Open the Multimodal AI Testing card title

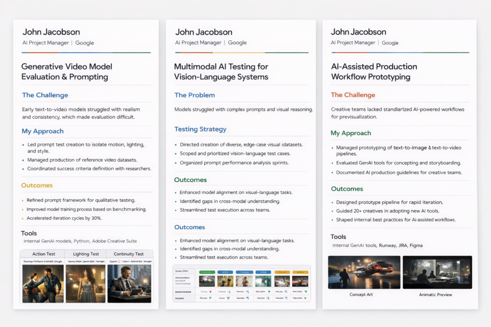pos(221,71)
